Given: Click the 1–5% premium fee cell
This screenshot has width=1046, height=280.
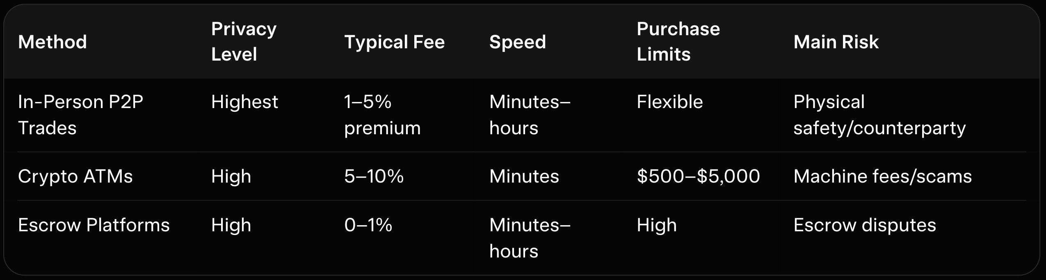Looking at the screenshot, I should point(382,115).
